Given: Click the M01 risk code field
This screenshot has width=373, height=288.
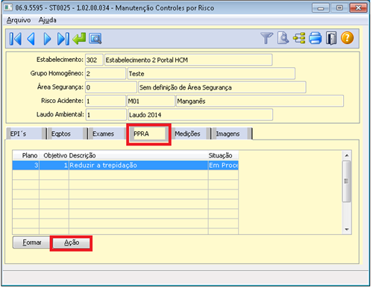Looking at the screenshot, I should coord(151,101).
